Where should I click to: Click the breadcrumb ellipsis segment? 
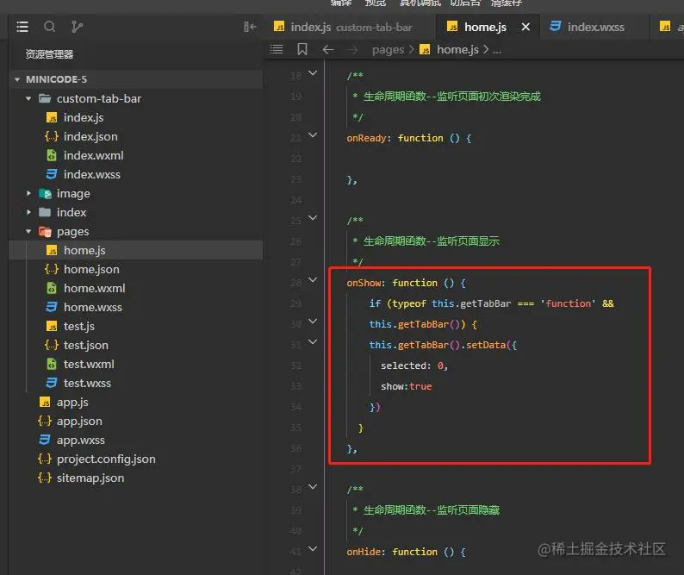[x=497, y=50]
